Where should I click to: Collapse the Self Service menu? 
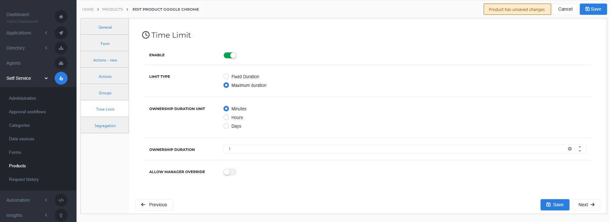pyautogui.click(x=46, y=78)
